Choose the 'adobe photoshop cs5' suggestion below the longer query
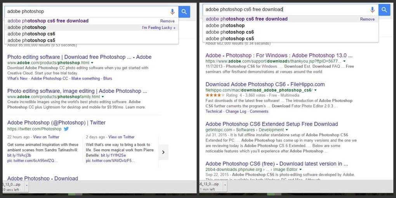396x198 pixels. click(230, 38)
